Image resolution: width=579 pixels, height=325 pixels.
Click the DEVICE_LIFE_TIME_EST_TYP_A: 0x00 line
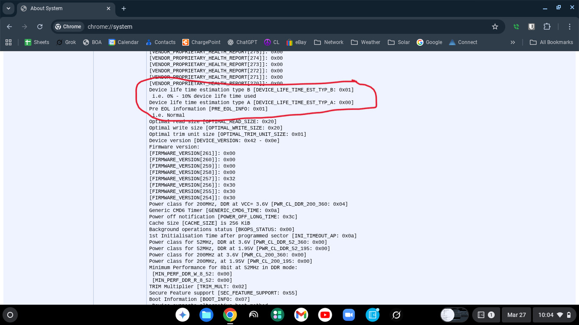pos(251,102)
